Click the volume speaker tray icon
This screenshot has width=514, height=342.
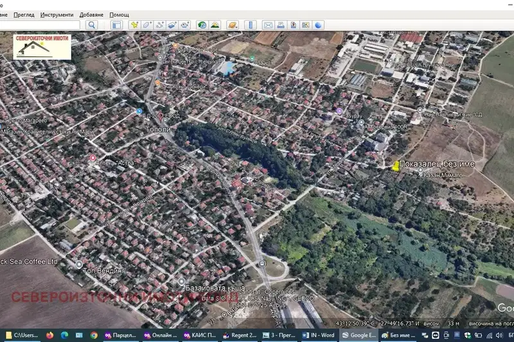pyautogui.click(x=500, y=335)
